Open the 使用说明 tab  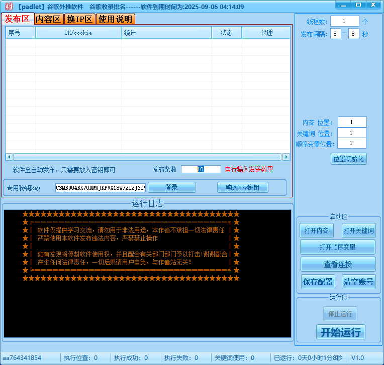pos(115,19)
